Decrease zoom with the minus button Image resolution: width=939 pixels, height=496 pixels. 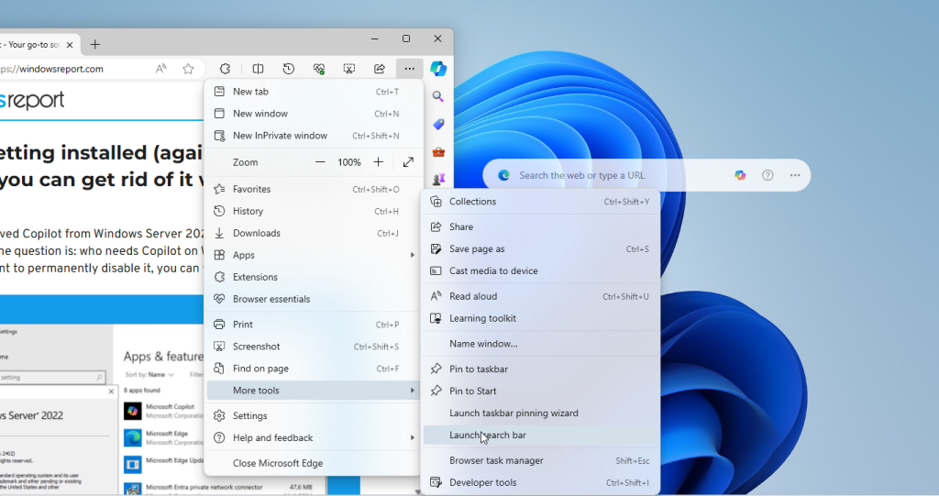pos(320,162)
